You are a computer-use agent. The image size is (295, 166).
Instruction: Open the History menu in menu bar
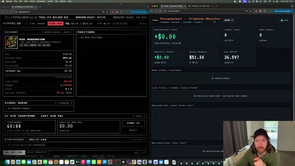[x=32, y=1]
